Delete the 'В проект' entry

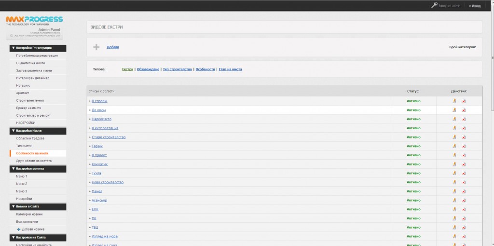click(464, 155)
